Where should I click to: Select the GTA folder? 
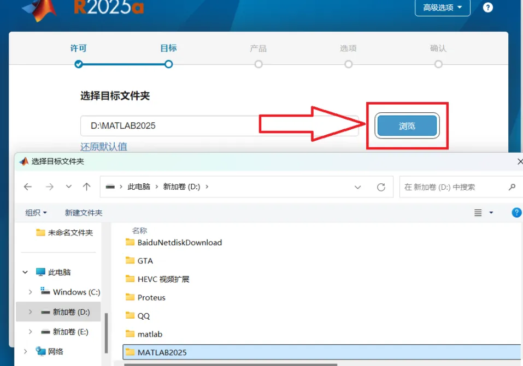pyautogui.click(x=139, y=261)
